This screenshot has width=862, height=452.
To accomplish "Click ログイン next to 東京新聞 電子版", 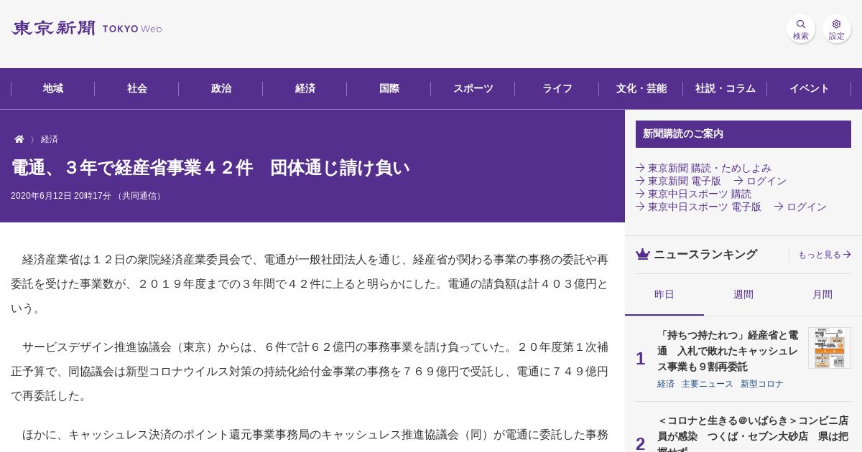I will pyautogui.click(x=760, y=181).
